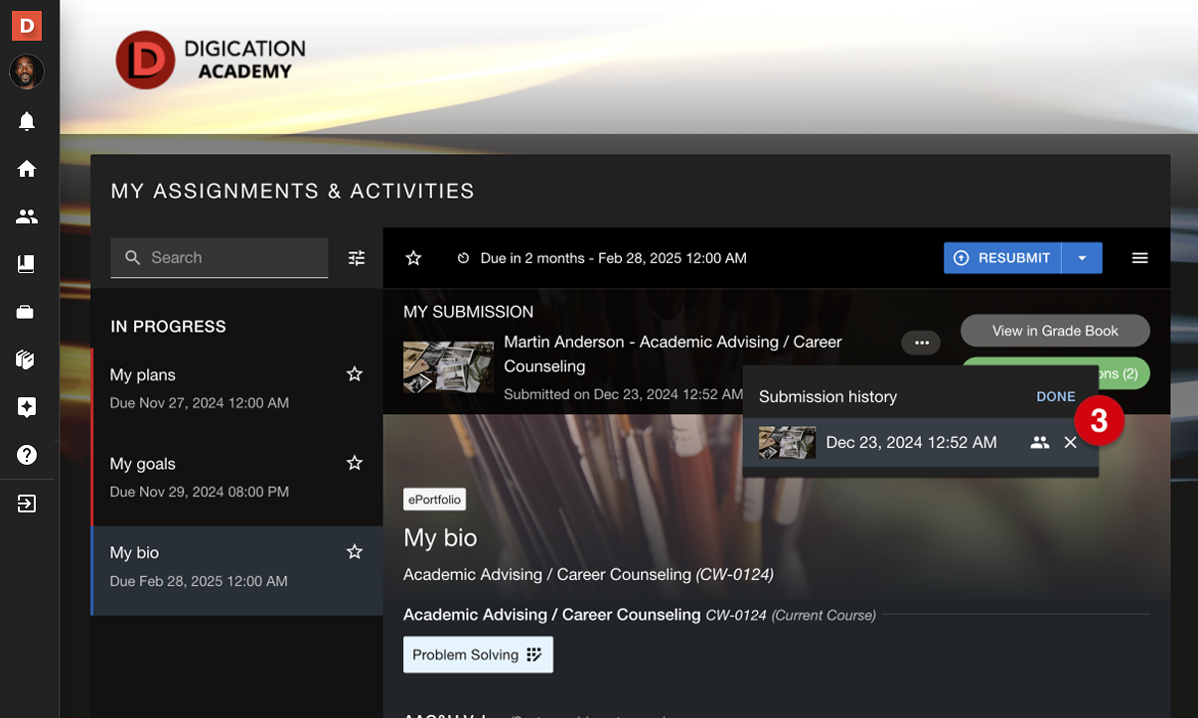Open the courses book icon in sidebar
Viewport: 1198px width, 718px height.
[27, 264]
